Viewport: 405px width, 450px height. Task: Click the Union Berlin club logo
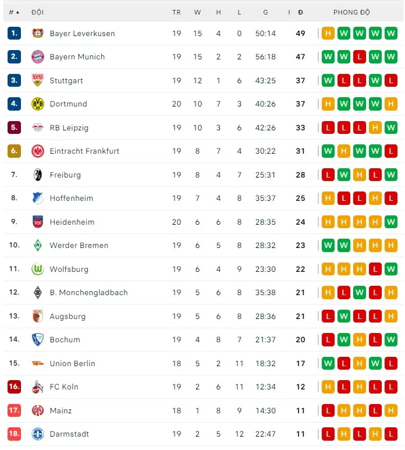pos(38,363)
